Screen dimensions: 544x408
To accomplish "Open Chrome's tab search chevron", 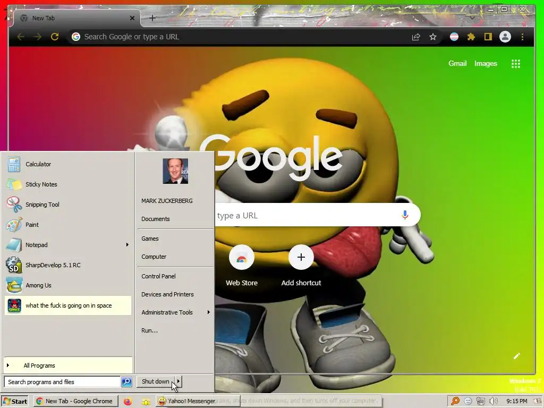I will [472, 18].
